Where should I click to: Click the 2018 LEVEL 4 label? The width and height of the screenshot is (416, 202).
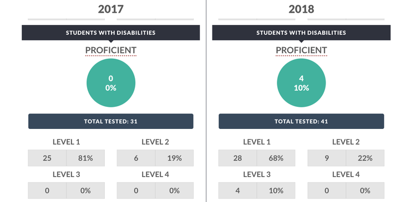point(346,174)
